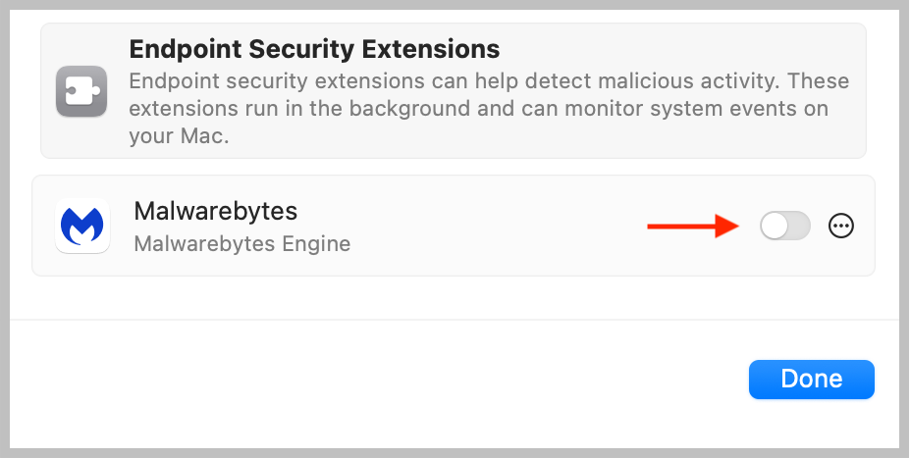
Task: Click the red arrow pointing to the toggle
Action: [692, 227]
